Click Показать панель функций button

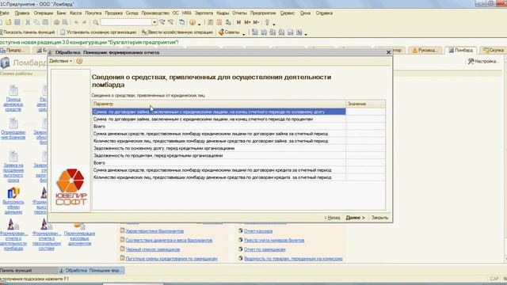click(x=28, y=32)
